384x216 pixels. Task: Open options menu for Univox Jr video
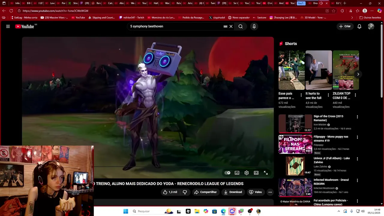pyautogui.click(x=357, y=159)
